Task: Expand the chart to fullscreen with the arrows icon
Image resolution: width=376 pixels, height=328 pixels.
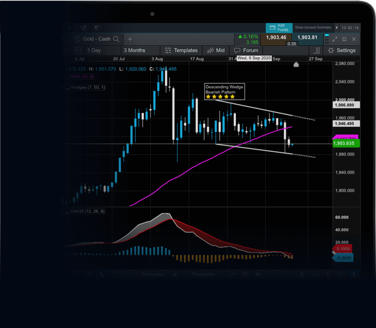Action: [x=335, y=39]
